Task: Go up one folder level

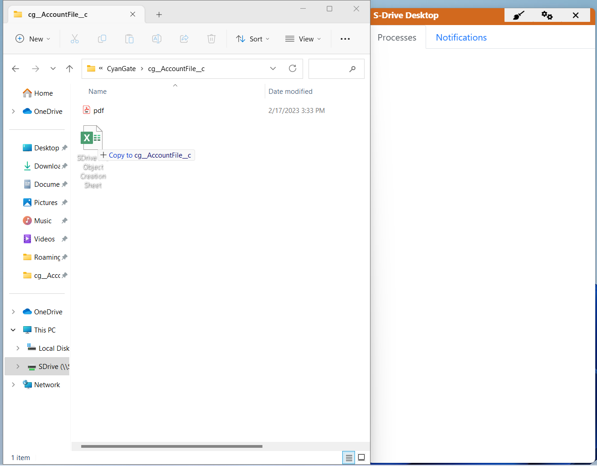Action: [x=69, y=69]
